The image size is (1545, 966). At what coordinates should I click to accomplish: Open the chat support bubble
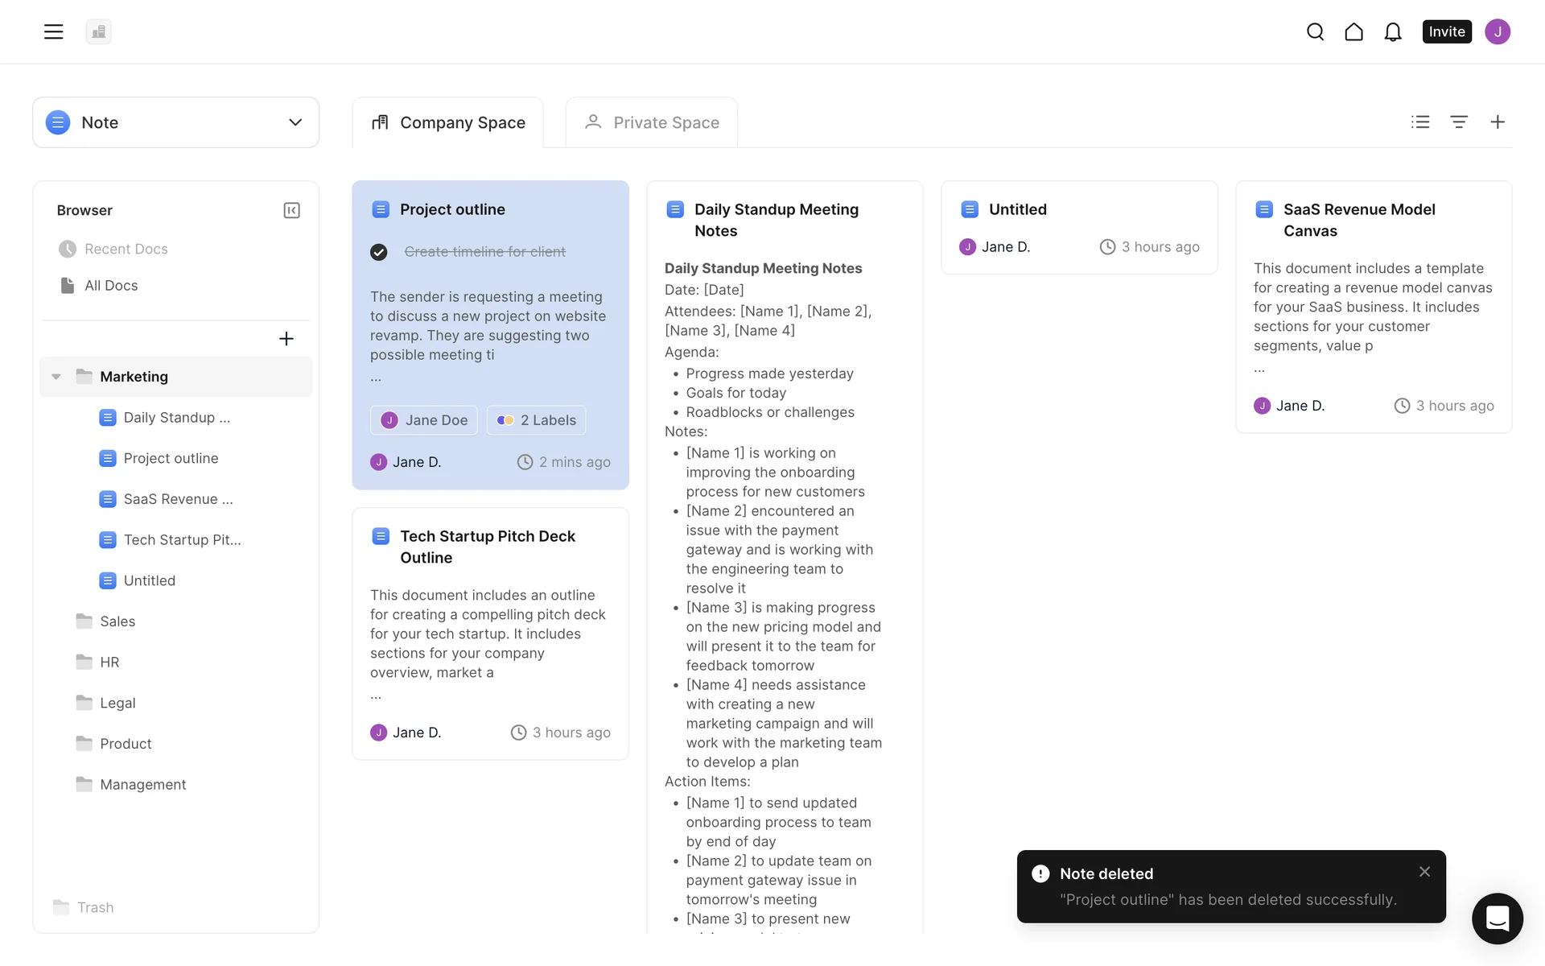(1497, 918)
